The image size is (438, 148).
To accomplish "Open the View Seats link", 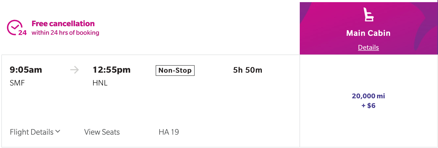I will [102, 132].
